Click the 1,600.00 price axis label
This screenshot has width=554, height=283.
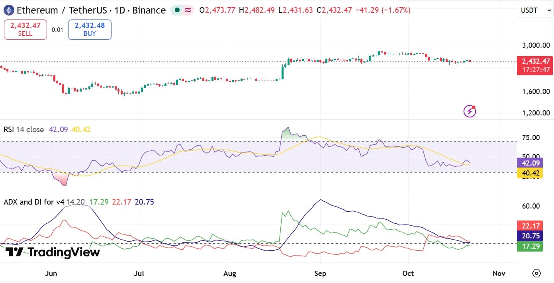(x=536, y=92)
